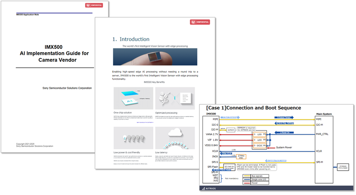Click the 'Optimized processing' caption

[x=166, y=113]
